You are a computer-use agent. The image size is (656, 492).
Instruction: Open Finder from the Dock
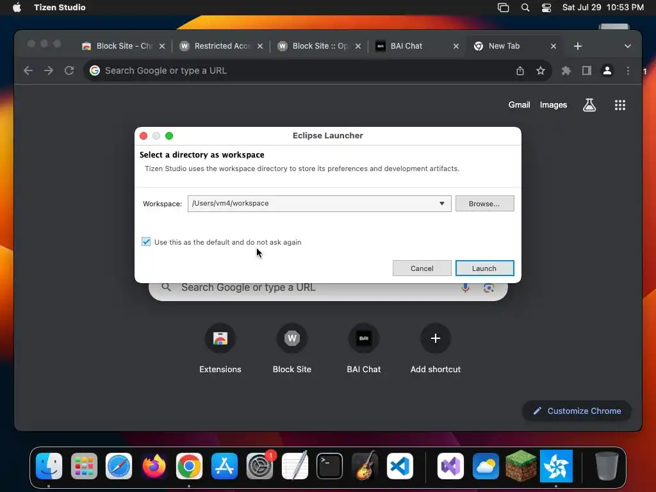coord(49,466)
